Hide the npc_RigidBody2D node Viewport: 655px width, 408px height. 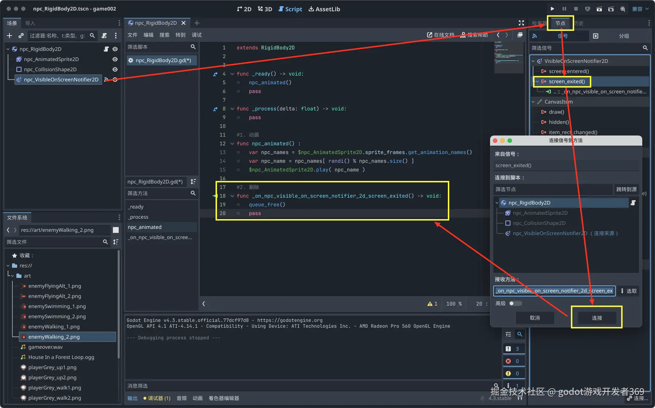(115, 49)
